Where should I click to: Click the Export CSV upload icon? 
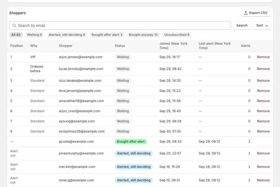coord(246,13)
